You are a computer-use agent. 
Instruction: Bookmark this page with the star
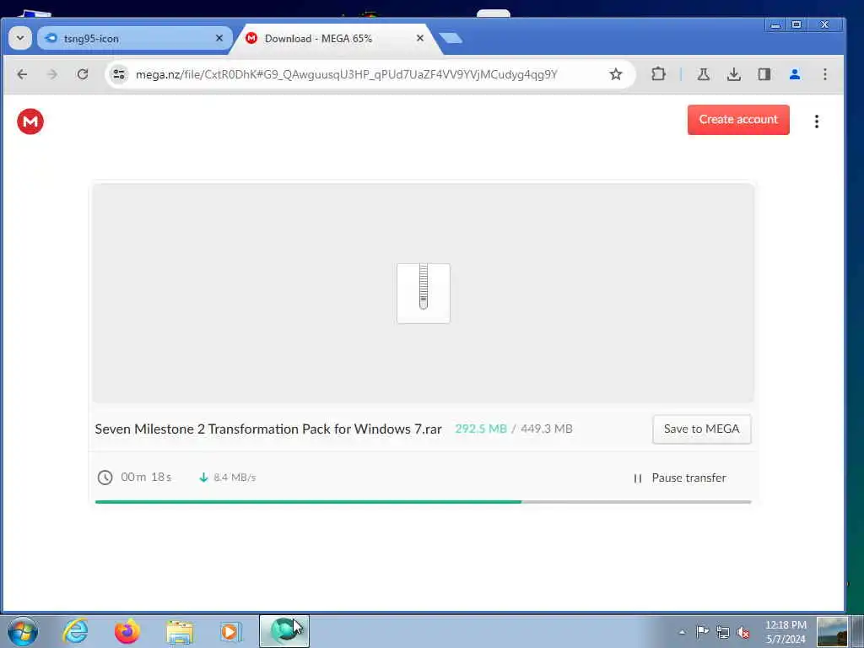(615, 74)
